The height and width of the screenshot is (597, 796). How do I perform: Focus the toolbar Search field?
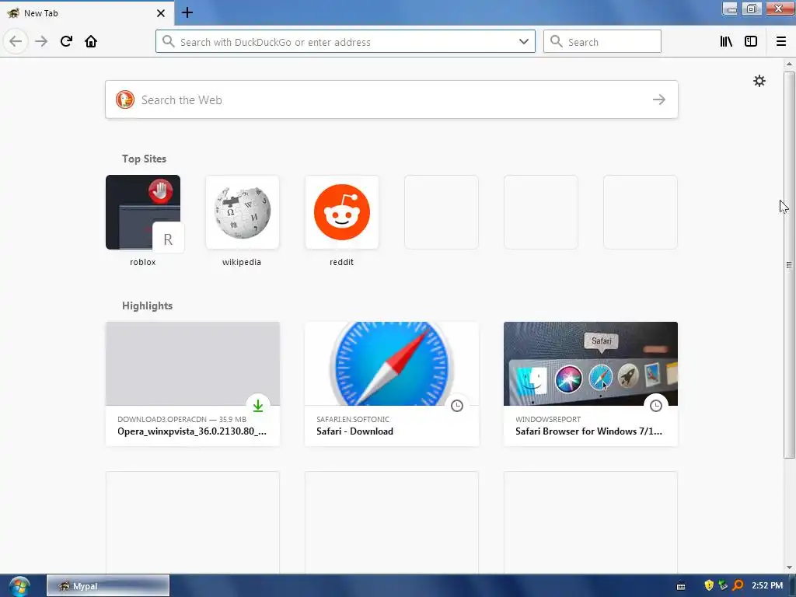coord(602,42)
